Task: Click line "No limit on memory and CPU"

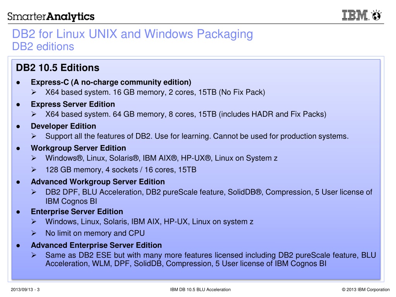Action: (x=95, y=233)
